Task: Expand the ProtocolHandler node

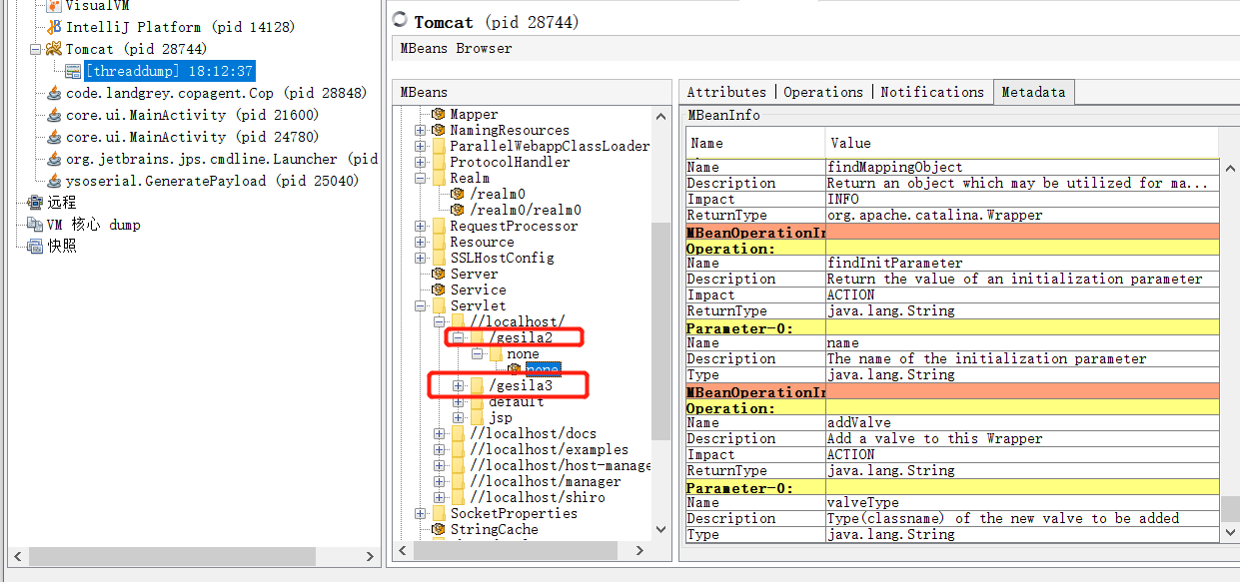Action: click(x=421, y=162)
